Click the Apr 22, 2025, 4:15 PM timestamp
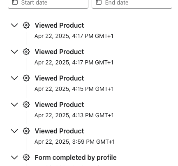The width and height of the screenshot is (178, 166). [74, 89]
